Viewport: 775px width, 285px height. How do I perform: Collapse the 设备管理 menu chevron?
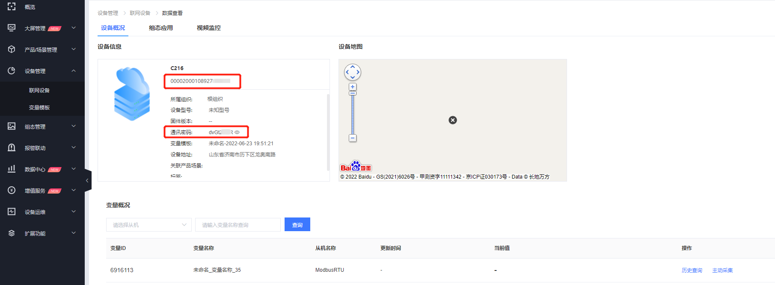[x=74, y=71]
